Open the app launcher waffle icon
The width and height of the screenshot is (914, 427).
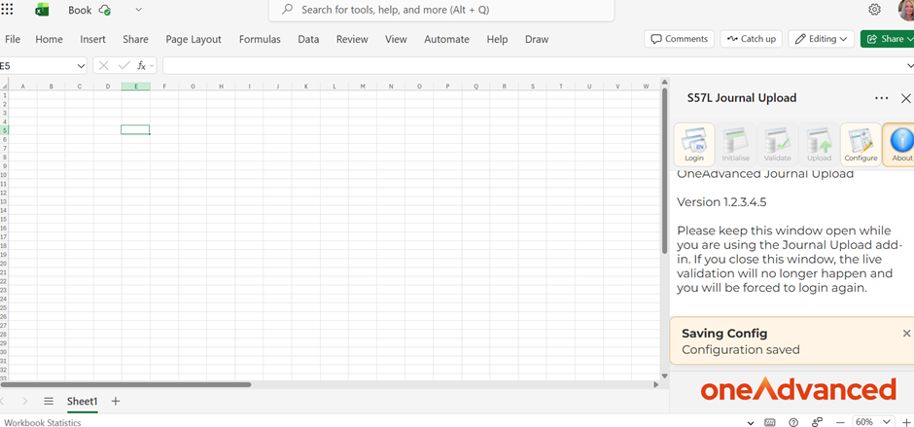pos(7,10)
